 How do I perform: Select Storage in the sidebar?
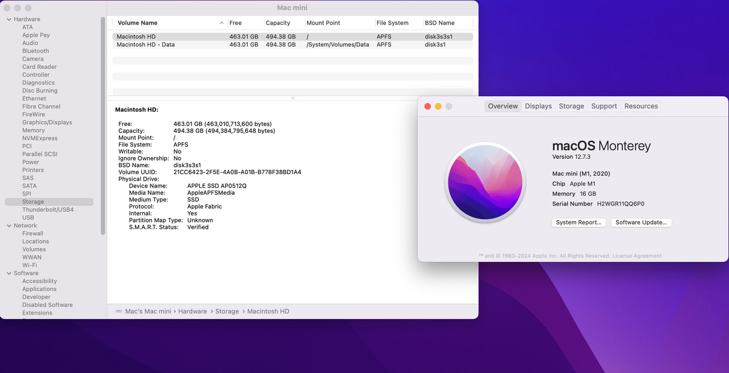49,202
